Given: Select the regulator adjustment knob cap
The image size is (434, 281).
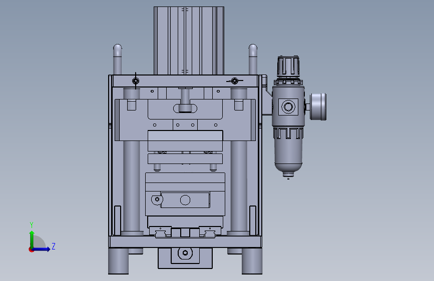Looking at the screenshot, I should click(288, 66).
